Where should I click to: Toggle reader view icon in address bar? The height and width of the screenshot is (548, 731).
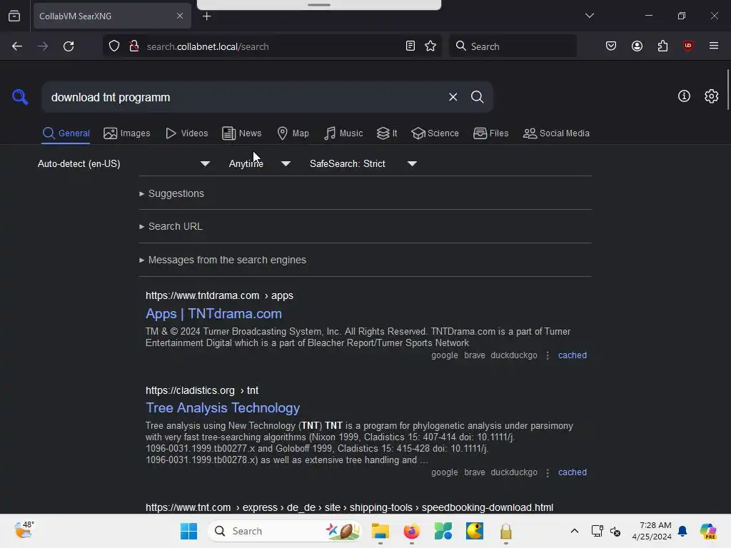tap(410, 46)
